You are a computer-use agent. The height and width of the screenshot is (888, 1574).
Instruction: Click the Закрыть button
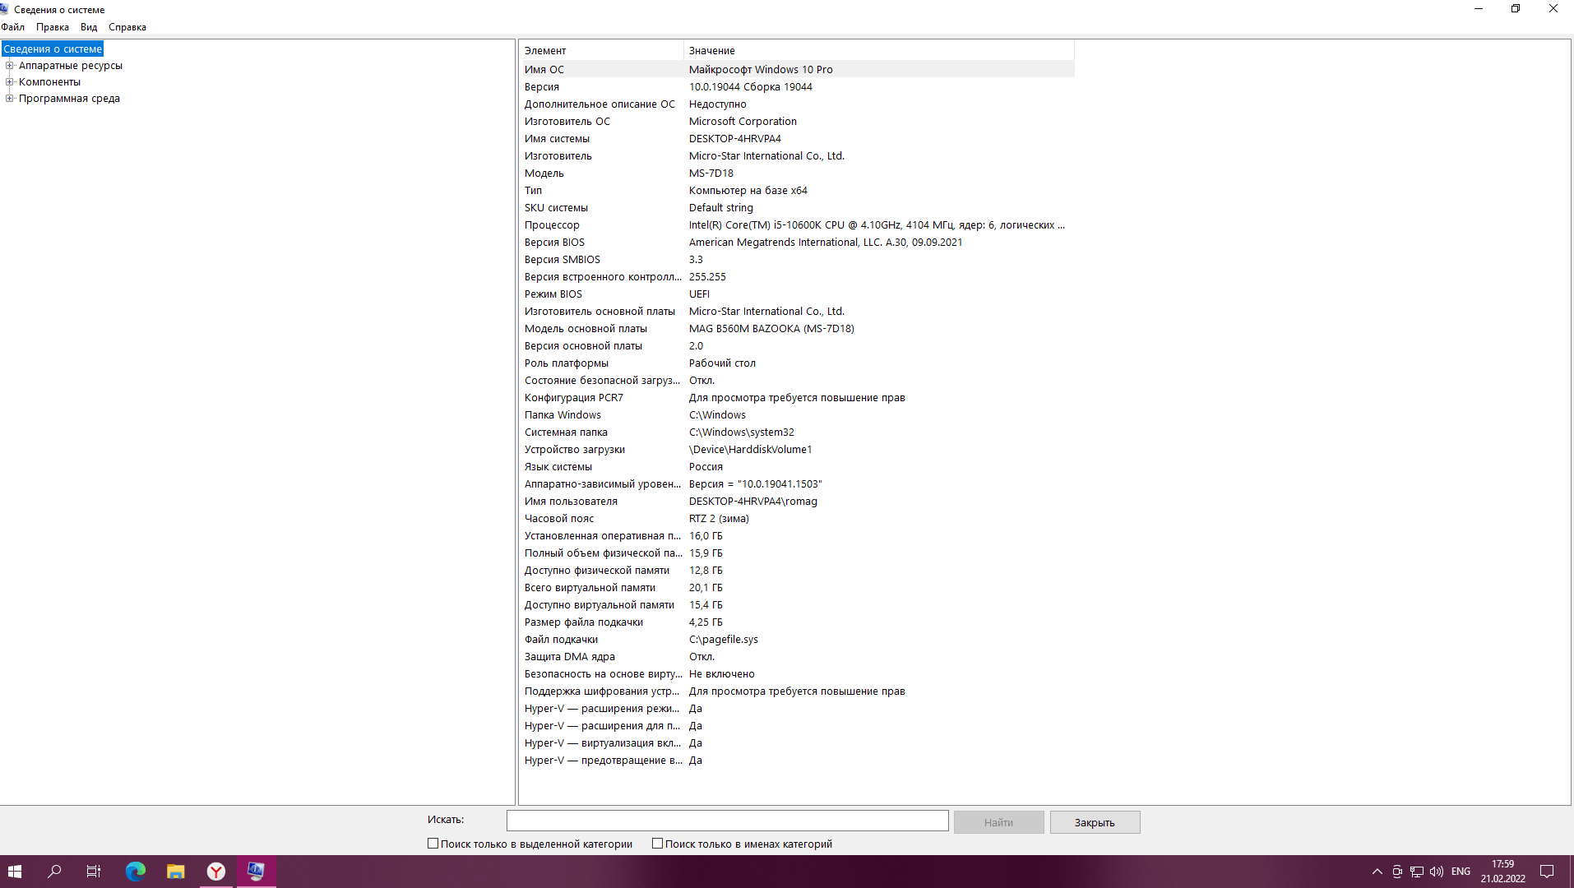point(1095,822)
